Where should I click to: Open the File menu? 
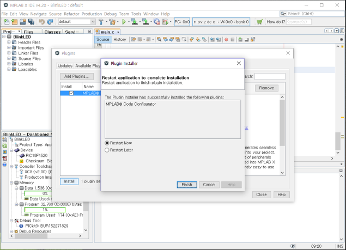(4, 14)
